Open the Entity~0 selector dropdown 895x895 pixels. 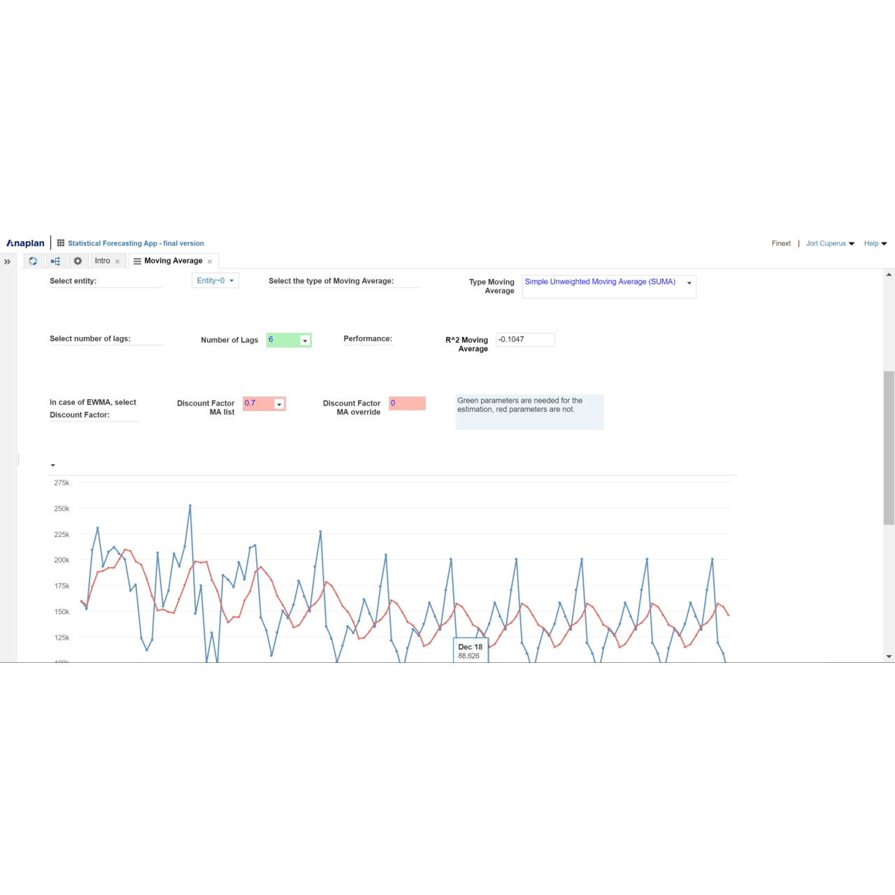coord(215,280)
